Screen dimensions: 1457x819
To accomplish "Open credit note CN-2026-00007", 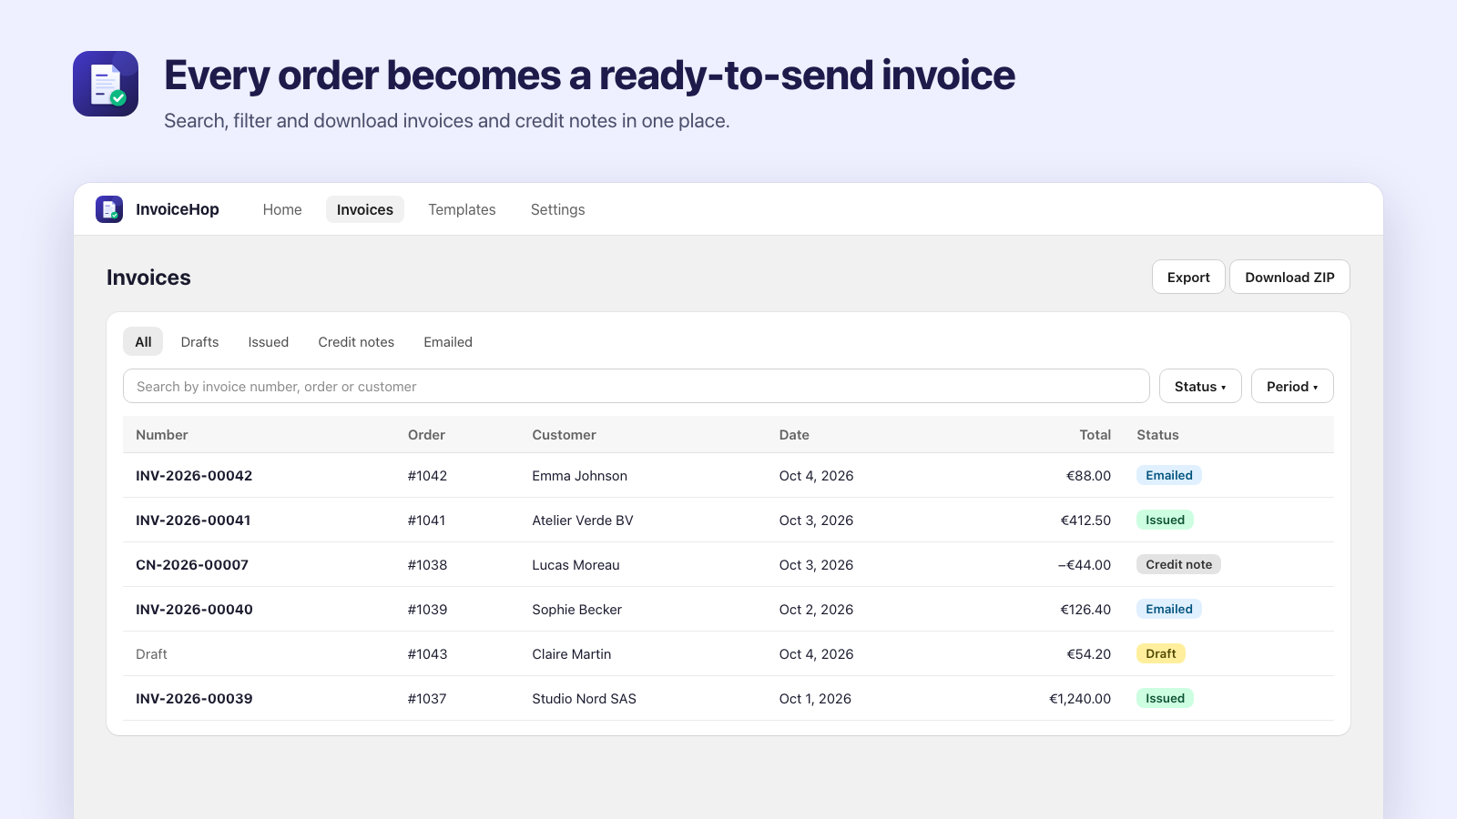I will coord(192,565).
